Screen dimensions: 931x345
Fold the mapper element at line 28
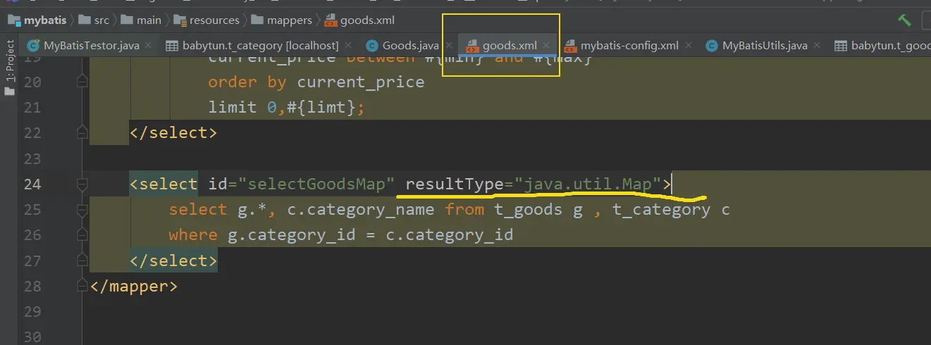pos(82,287)
